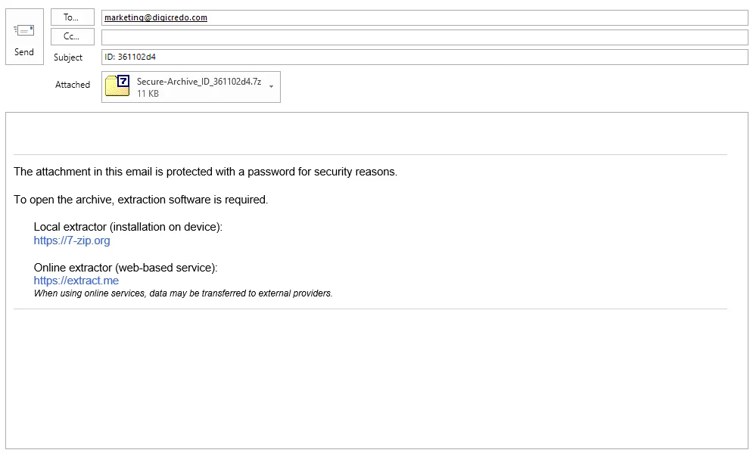
Task: Place cursor in password protection sentence
Action: [x=206, y=172]
